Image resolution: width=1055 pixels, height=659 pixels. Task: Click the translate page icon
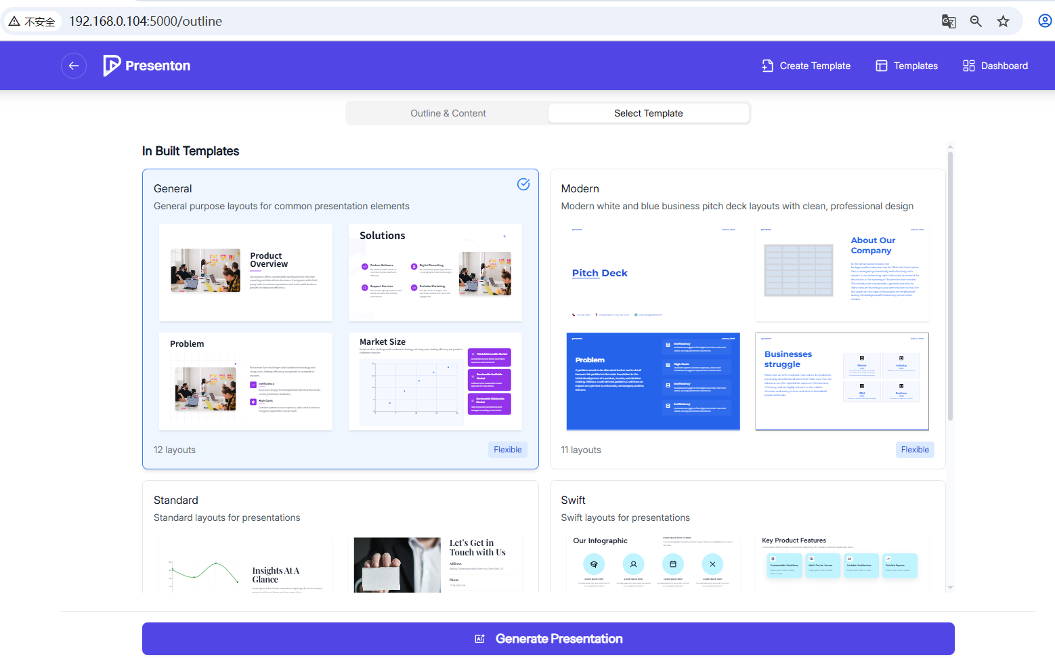pyautogui.click(x=949, y=21)
